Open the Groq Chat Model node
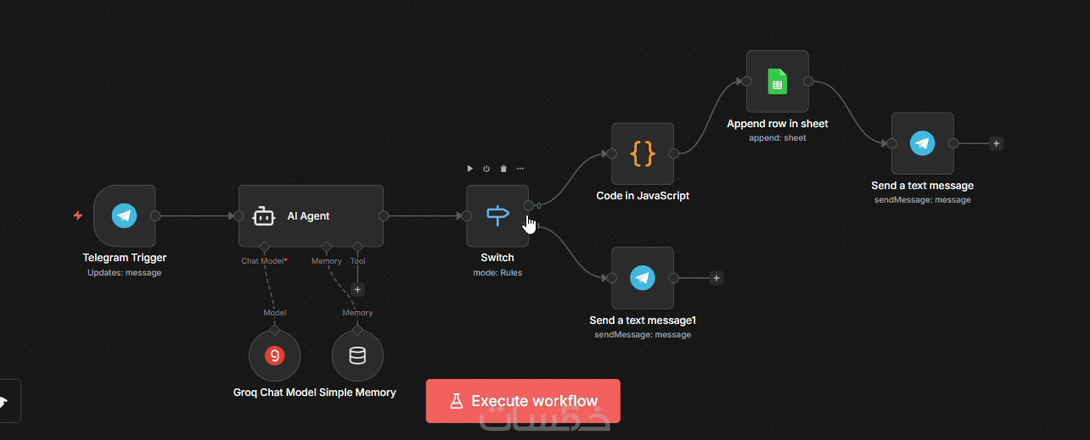This screenshot has width=1090, height=440. (x=274, y=355)
